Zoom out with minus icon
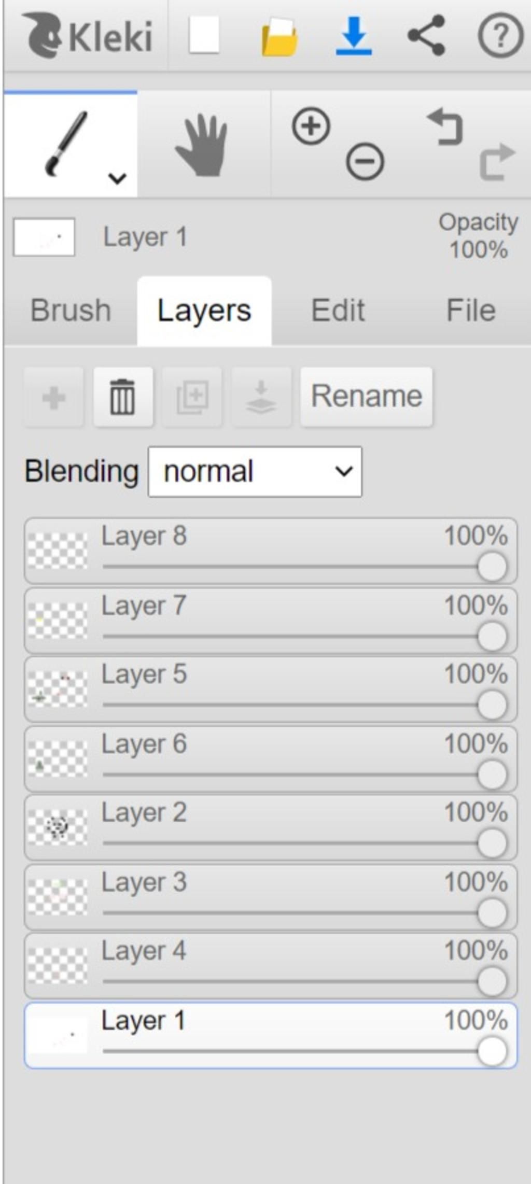Screen dimensions: 531x1184 tap(365, 162)
